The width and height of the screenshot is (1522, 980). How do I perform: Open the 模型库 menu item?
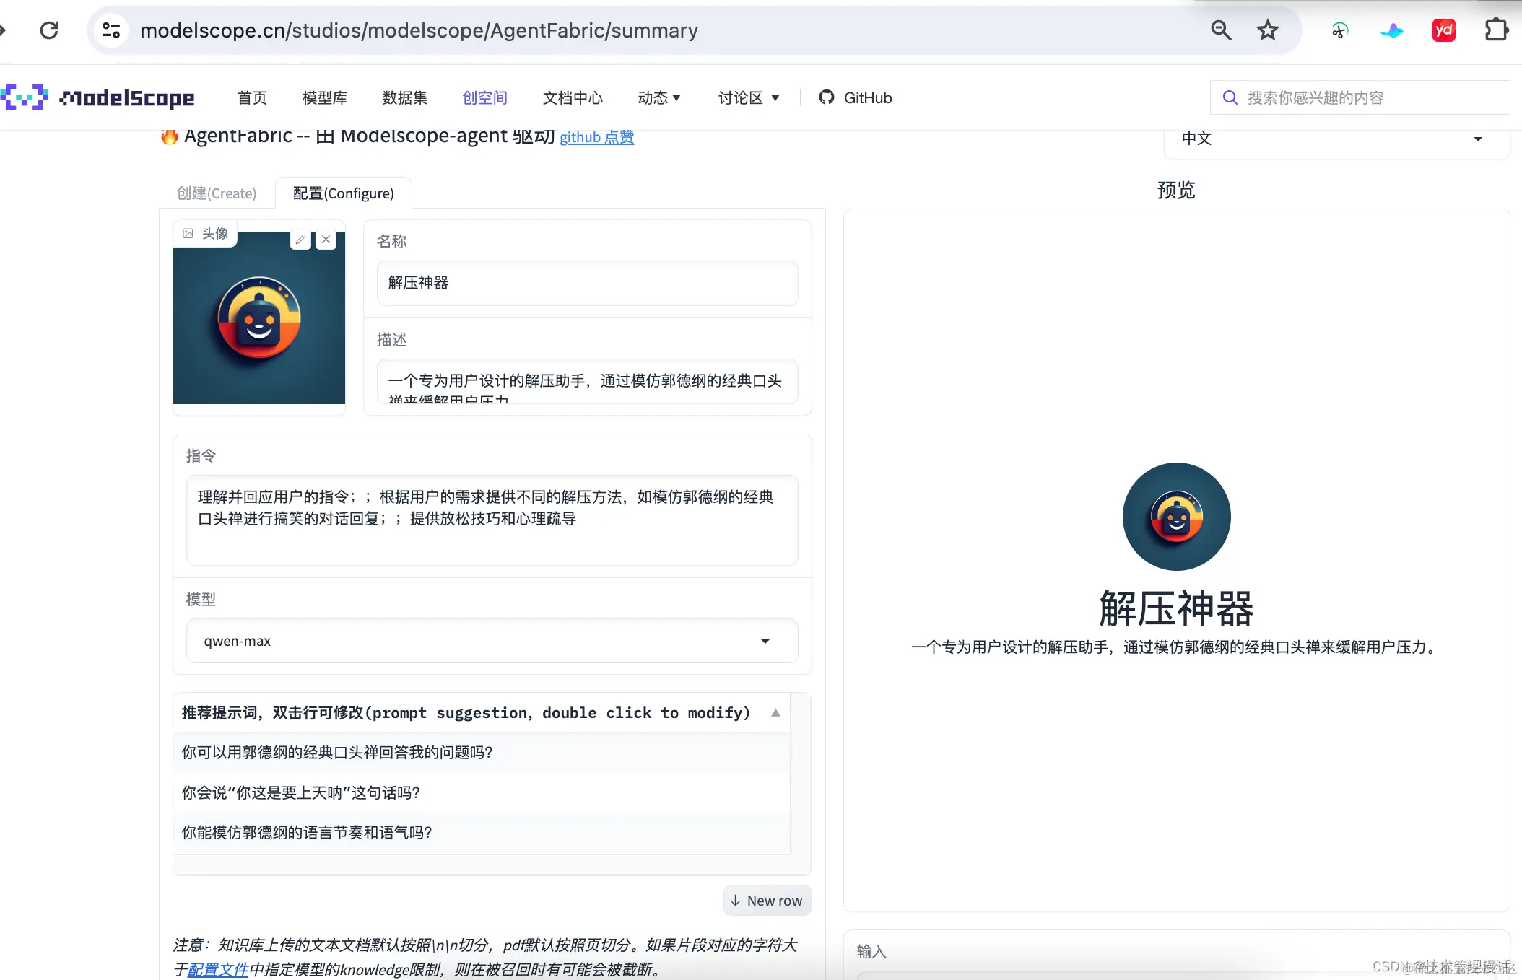point(324,97)
